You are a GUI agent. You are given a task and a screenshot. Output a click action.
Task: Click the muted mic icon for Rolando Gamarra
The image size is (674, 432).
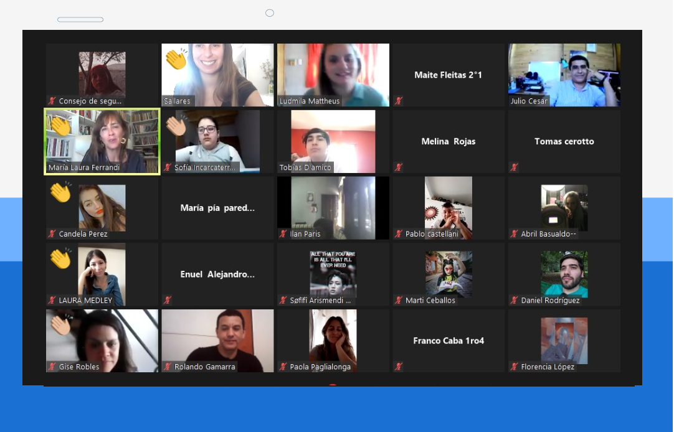[x=168, y=367]
